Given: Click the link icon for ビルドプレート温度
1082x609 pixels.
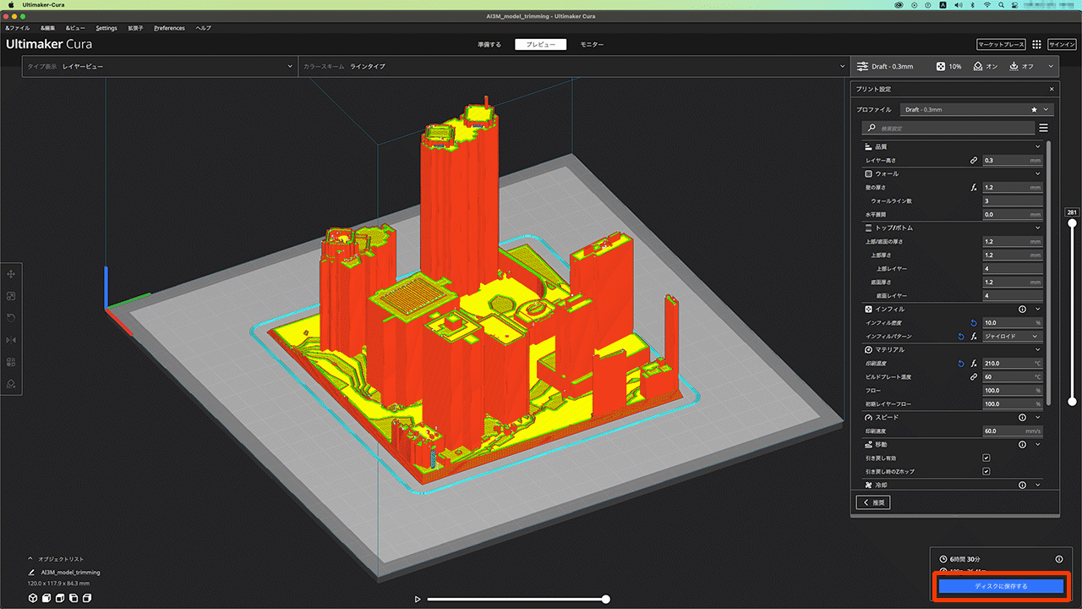Looking at the screenshot, I should point(974,376).
